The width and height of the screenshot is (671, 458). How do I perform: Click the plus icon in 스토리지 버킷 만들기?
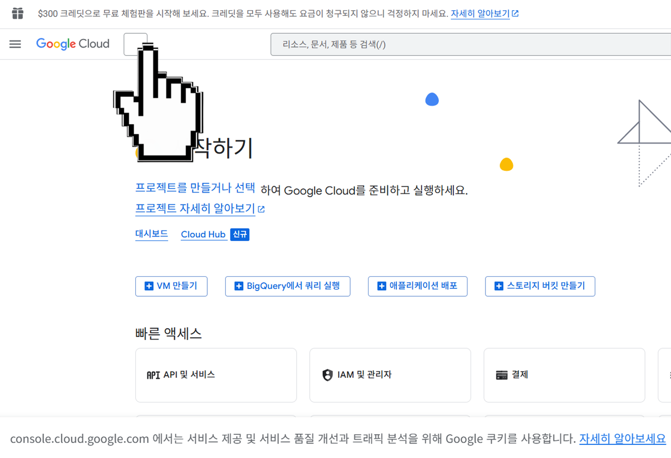tap(499, 286)
